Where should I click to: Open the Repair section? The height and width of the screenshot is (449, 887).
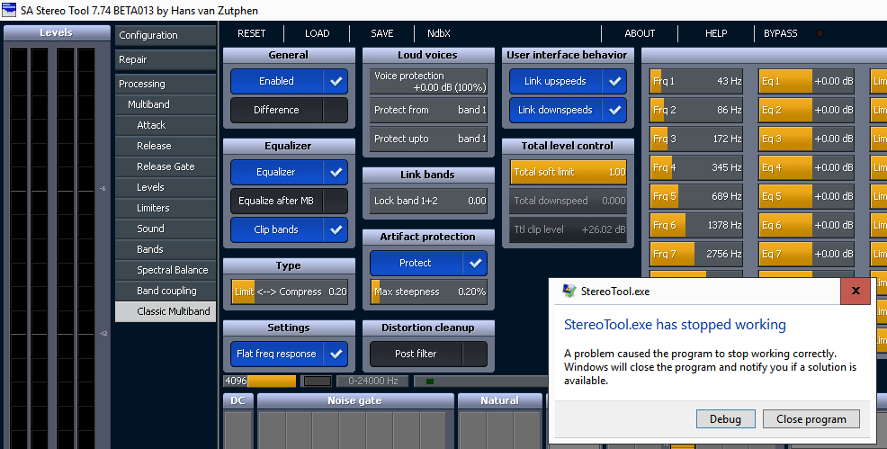(166, 59)
